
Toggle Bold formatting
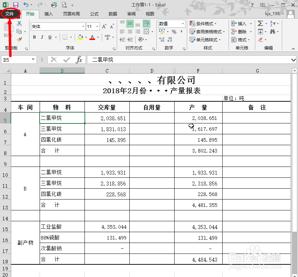34,37
